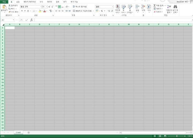Viewport: 193px width, 138px height.
Task: Open Format as Table (표 서식)
Action: click(124, 9)
